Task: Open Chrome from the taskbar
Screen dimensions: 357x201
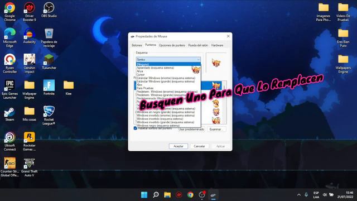Action: coord(190,195)
